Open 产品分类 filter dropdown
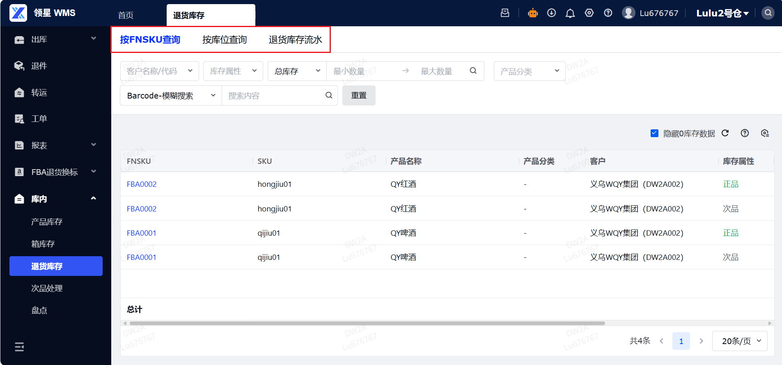The image size is (782, 365). (x=530, y=71)
